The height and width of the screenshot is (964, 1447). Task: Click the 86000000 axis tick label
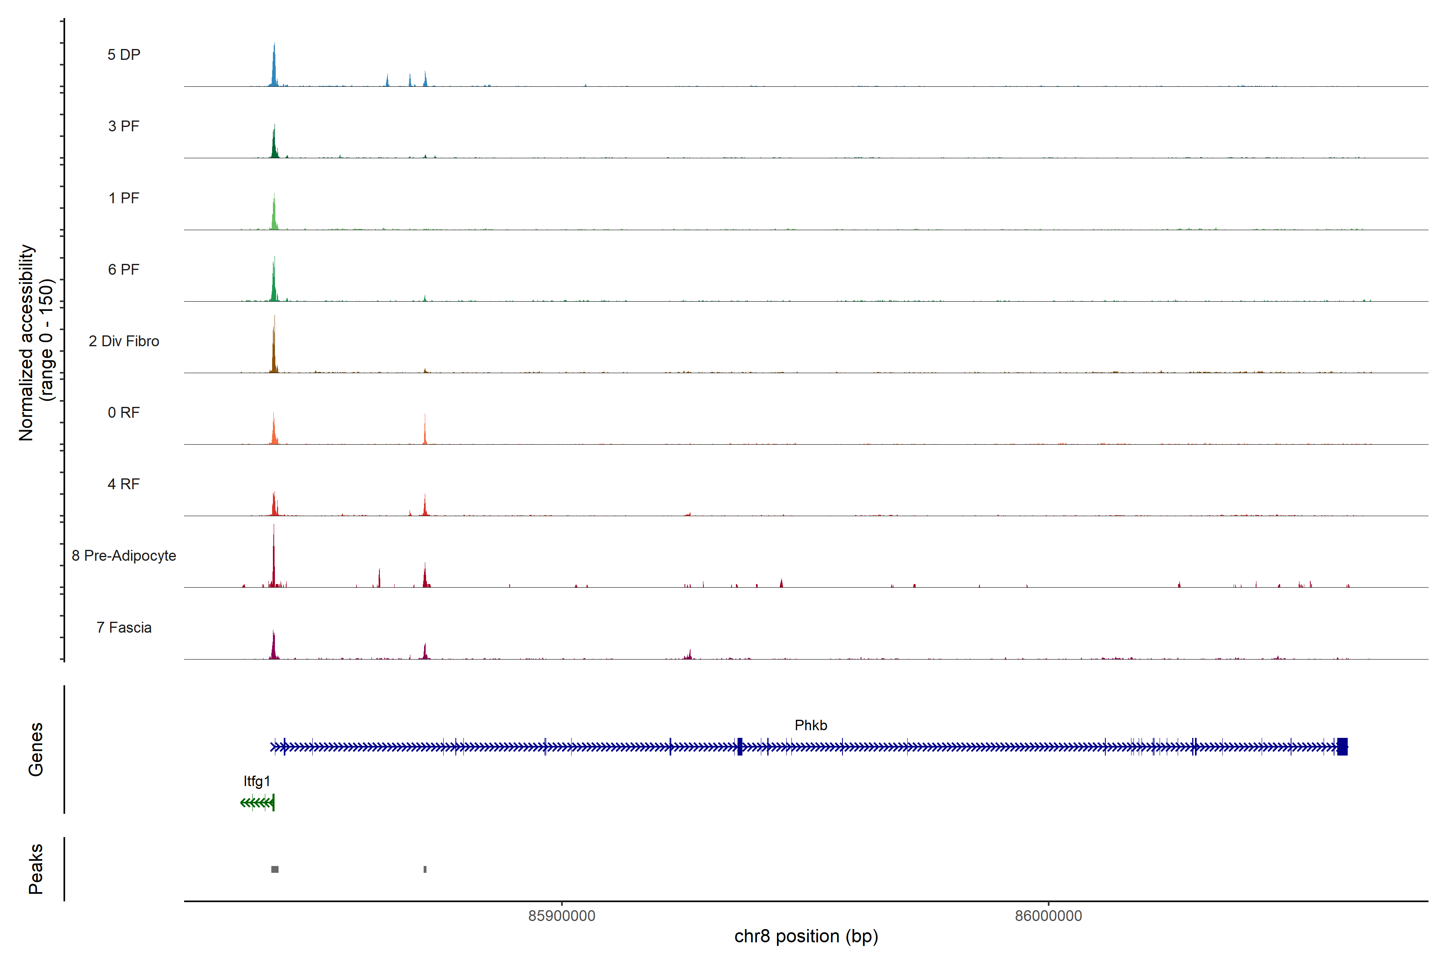pos(1048,916)
